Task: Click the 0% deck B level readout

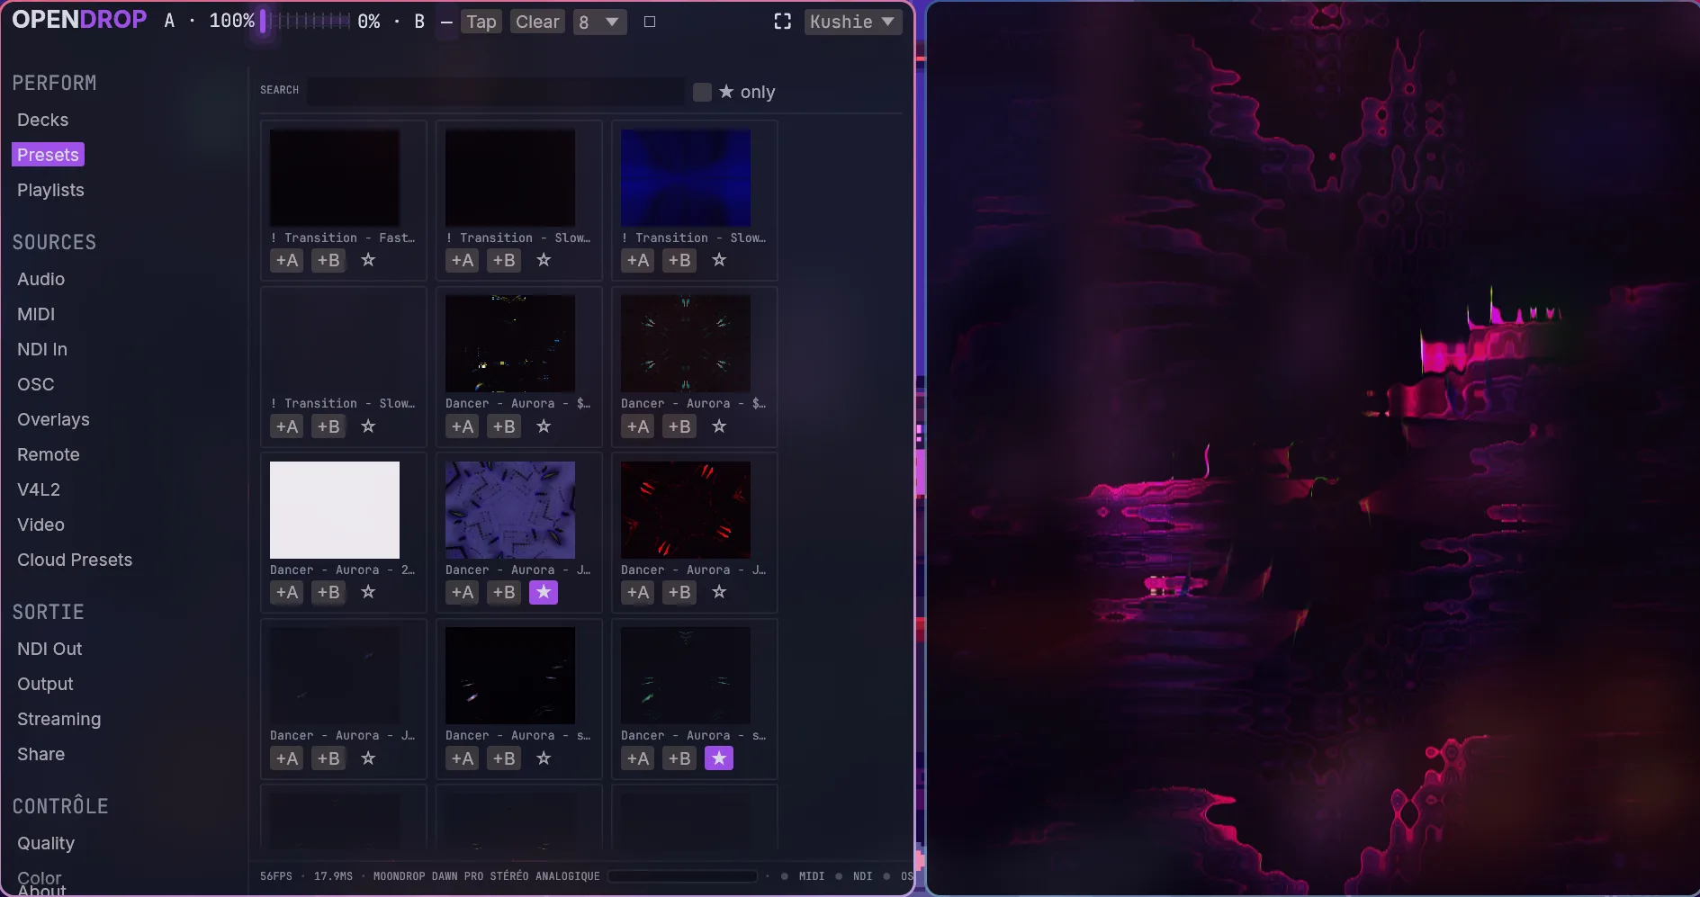Action: point(369,22)
